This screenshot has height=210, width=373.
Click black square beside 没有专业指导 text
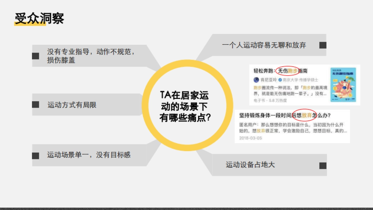pyautogui.click(x=35, y=56)
